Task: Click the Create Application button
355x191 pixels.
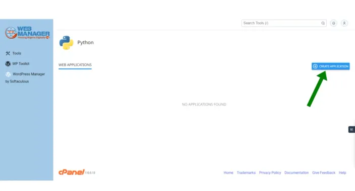Action: point(330,66)
